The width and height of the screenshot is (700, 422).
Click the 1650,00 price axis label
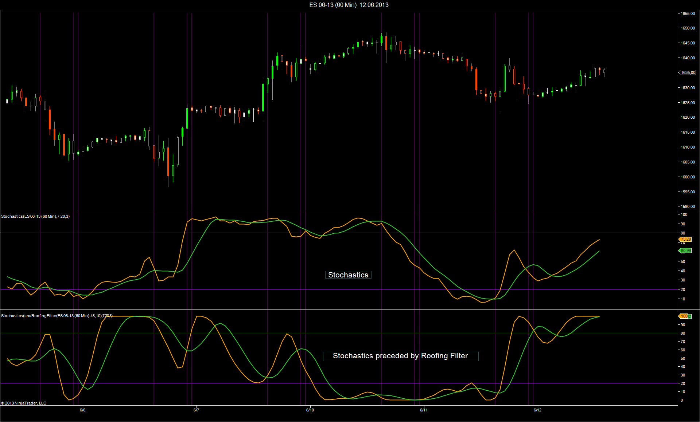(x=688, y=28)
